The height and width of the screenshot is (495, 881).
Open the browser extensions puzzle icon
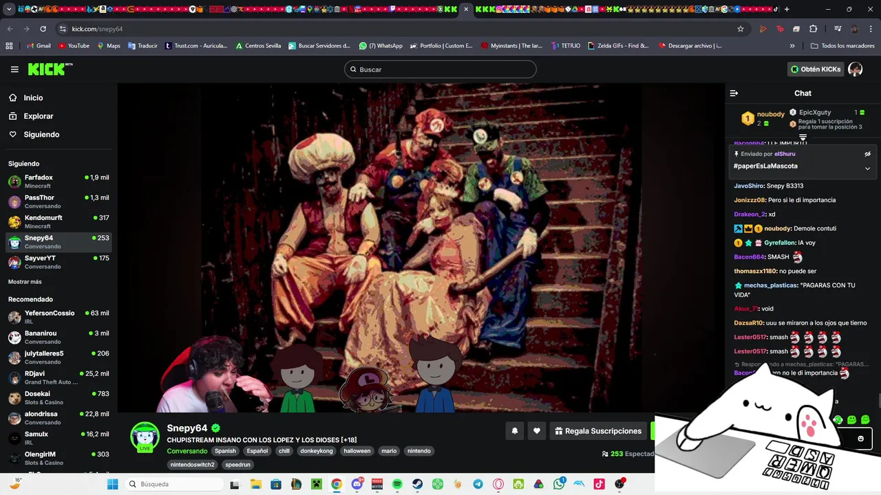(813, 29)
